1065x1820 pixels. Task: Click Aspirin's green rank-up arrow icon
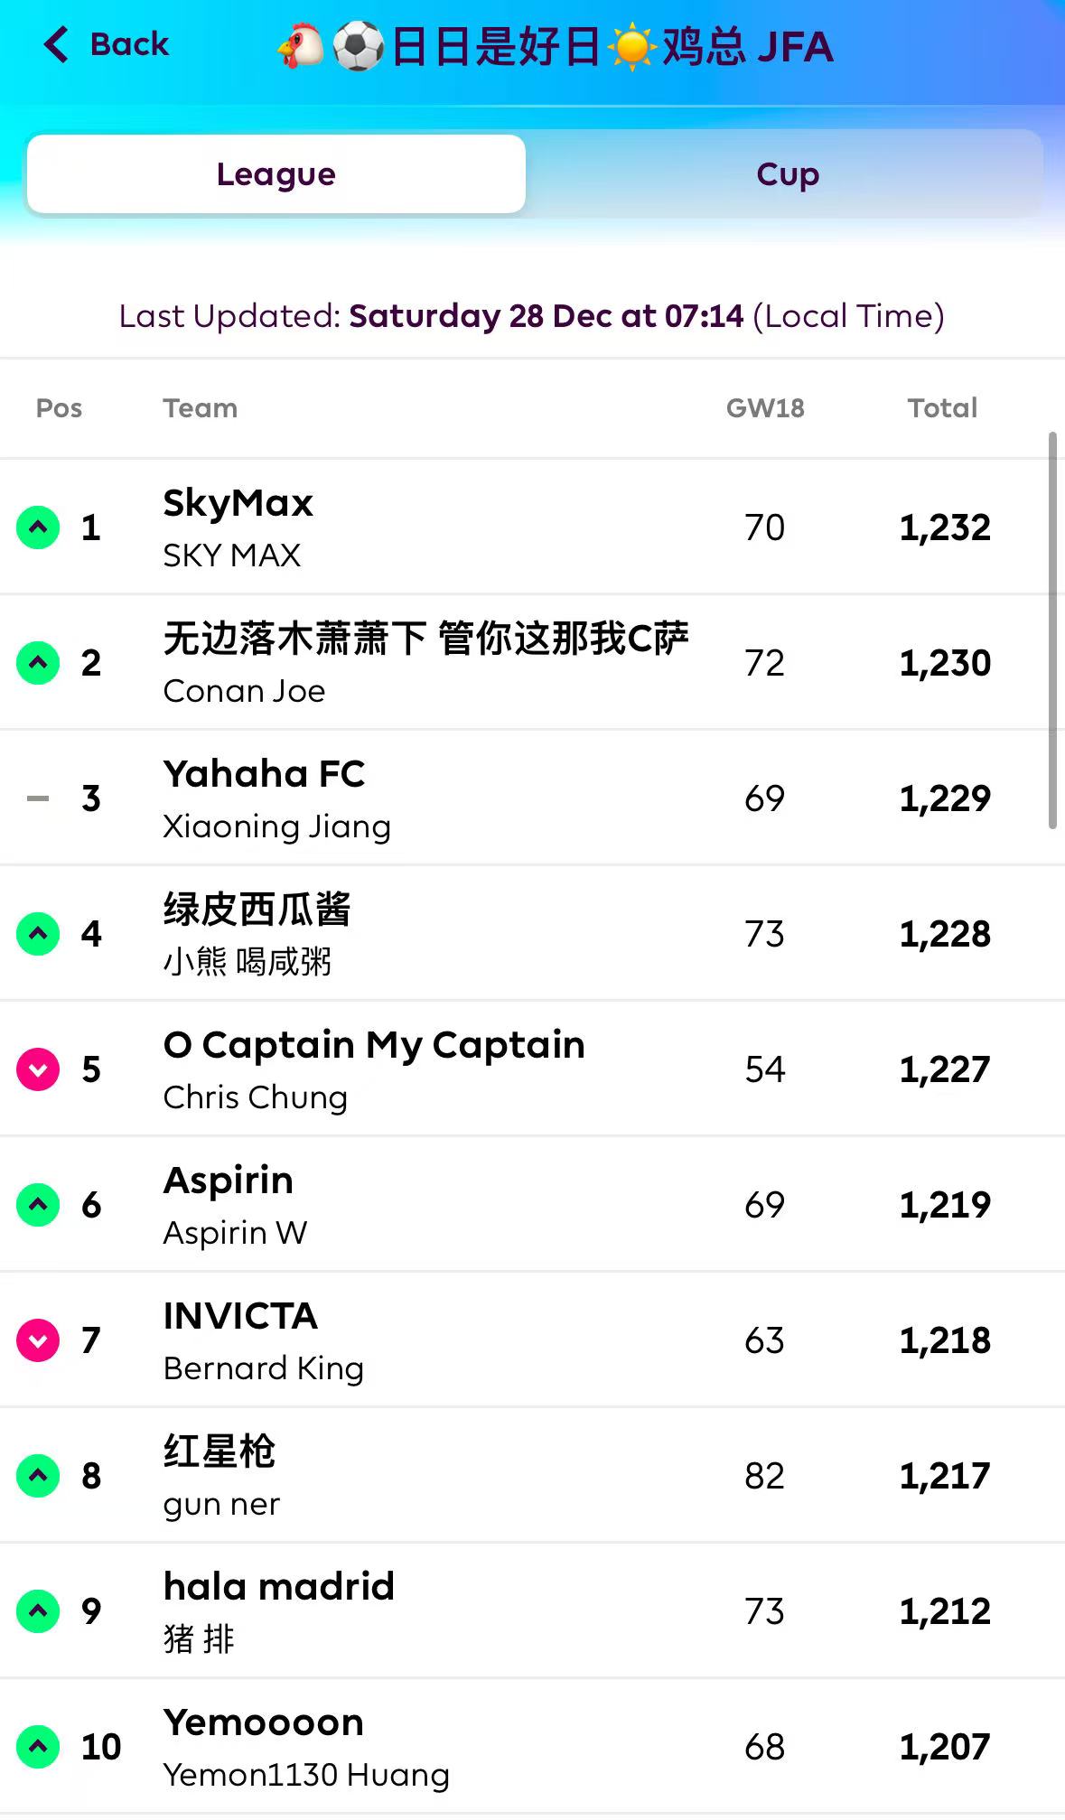(38, 1205)
